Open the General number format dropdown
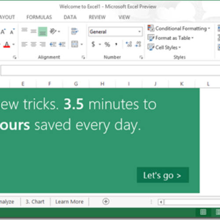Viewport: 220px width, 220px height. [115, 32]
